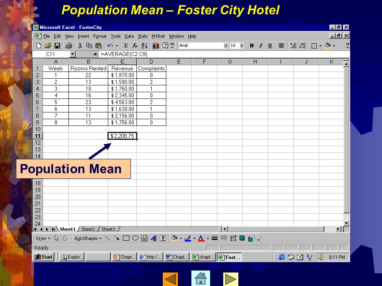Screen dimensions: 382x286
Task: Open the Name Box dropdown arrow
Action: pos(72,54)
